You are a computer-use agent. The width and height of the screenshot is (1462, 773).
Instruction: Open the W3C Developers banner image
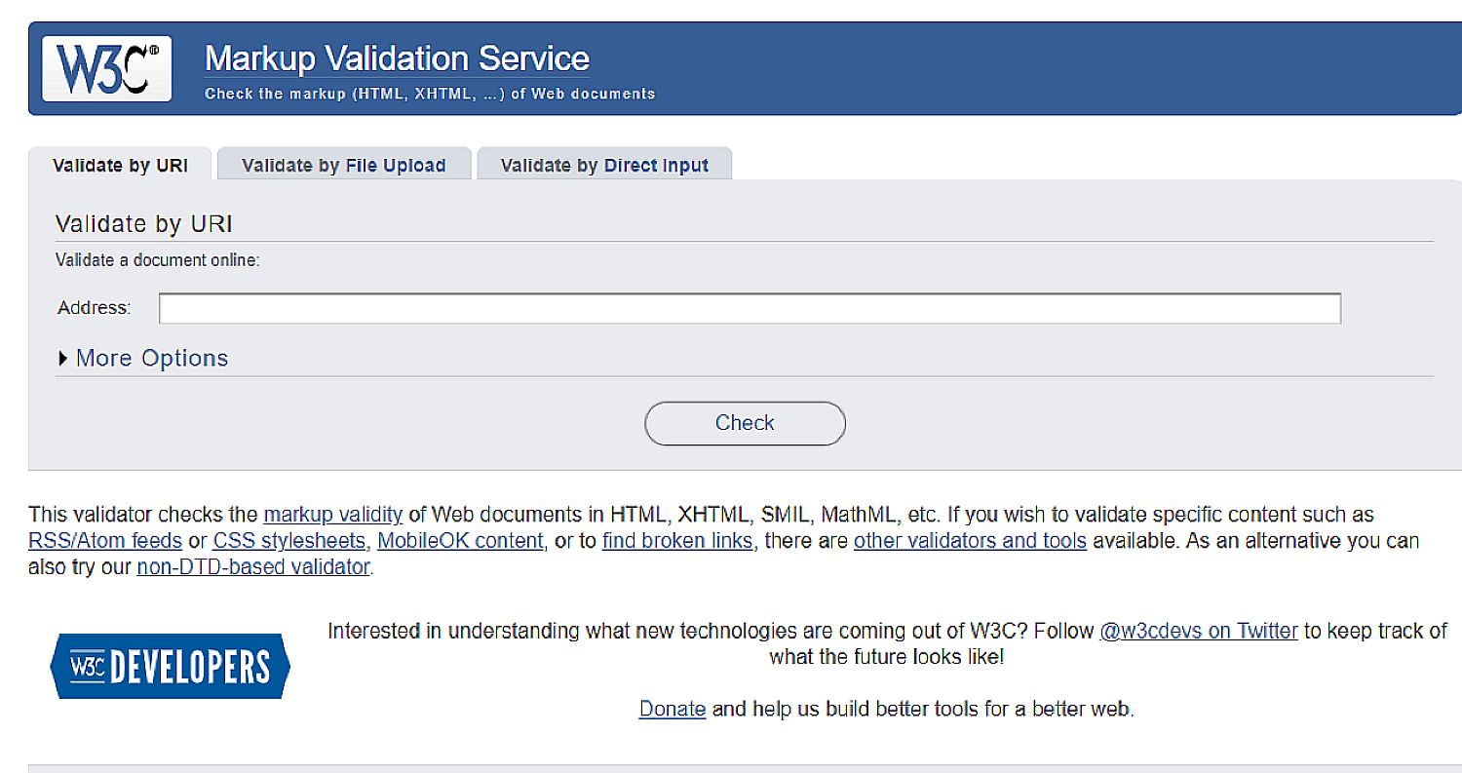click(170, 666)
